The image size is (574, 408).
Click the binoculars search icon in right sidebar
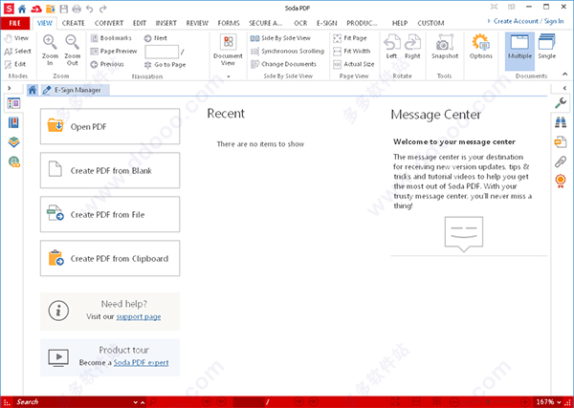point(561,122)
